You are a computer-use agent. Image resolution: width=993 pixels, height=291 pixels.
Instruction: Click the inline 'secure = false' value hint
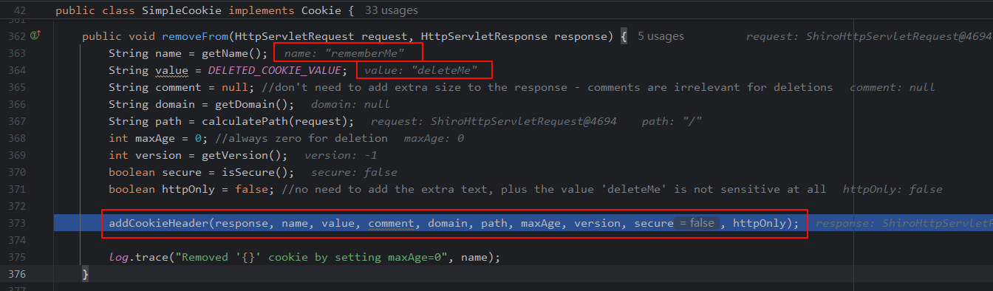696,223
